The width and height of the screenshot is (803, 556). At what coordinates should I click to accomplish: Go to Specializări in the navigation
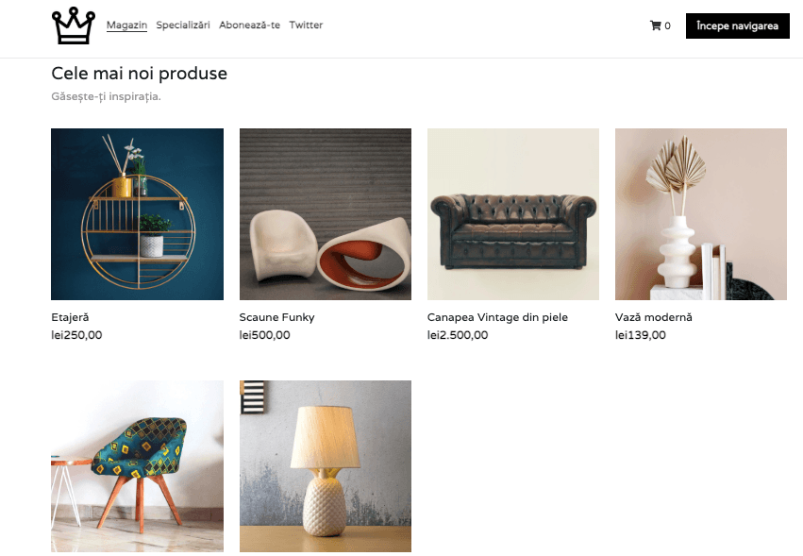pos(183,25)
